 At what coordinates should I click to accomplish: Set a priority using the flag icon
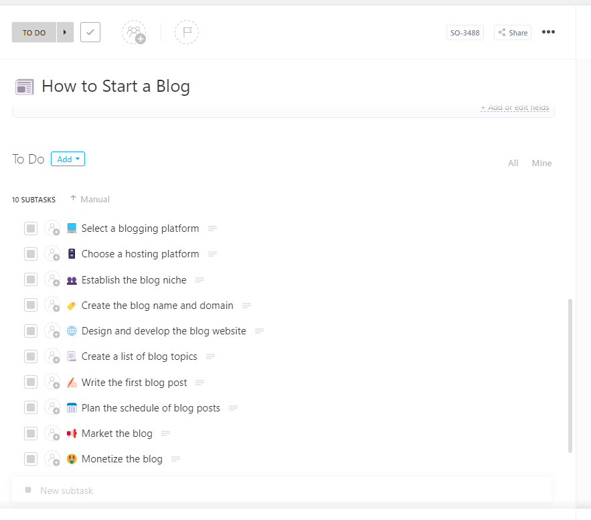pos(187,31)
